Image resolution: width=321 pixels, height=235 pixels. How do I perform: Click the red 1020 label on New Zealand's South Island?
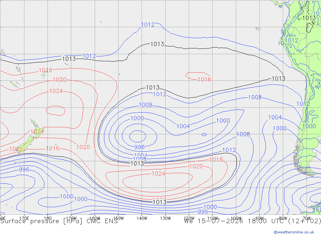(16, 149)
